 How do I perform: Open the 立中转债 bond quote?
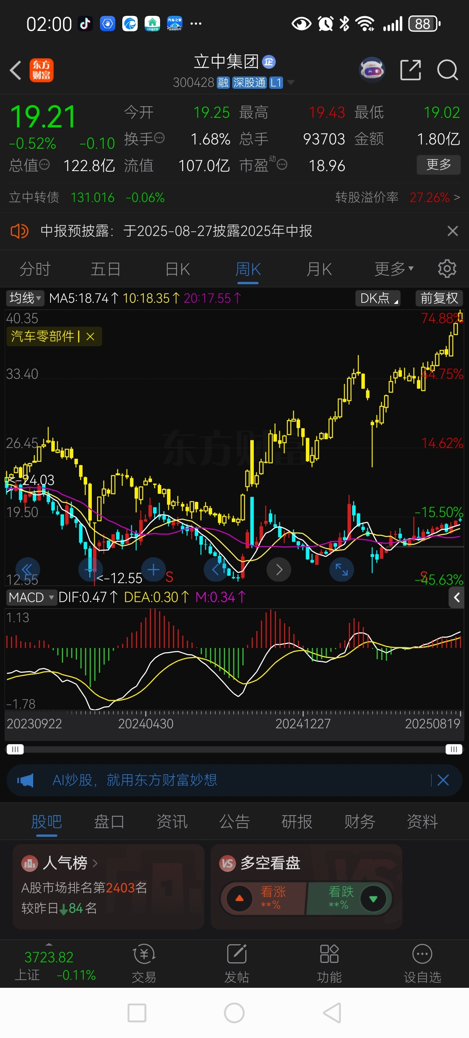coord(87,197)
